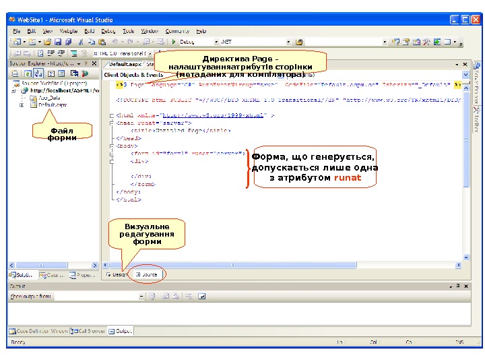The image size is (485, 364).
Task: Open the Community menu
Action: [177, 31]
